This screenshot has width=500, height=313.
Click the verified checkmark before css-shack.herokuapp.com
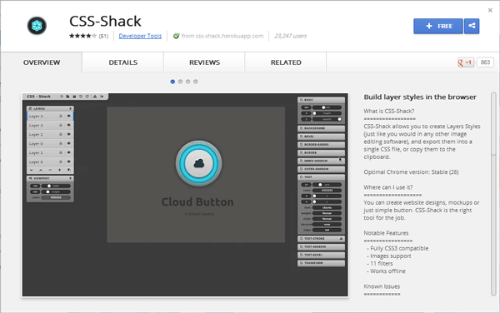(x=176, y=36)
